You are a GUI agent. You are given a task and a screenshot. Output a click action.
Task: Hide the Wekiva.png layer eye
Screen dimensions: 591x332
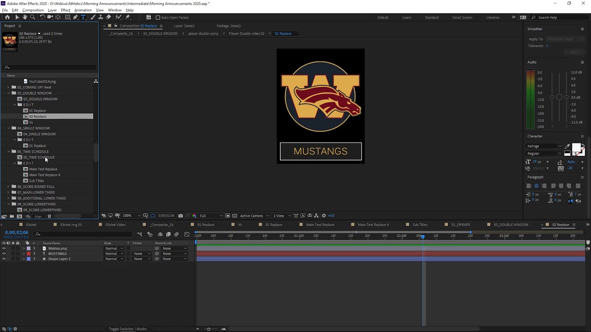(x=4, y=249)
